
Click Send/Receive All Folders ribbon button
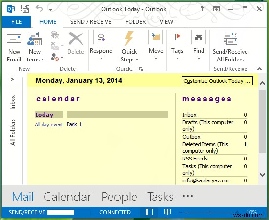coord(230,47)
